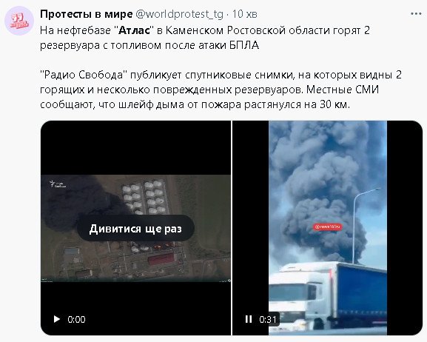
Task: Click the red-roofed building in satellite image
Action: (161, 258)
